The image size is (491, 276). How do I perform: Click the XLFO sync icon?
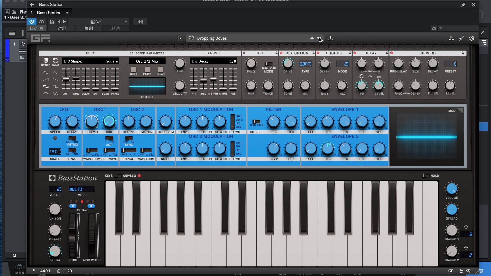55,61
